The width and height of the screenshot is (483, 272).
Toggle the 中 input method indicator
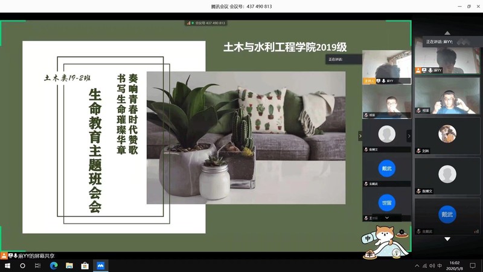[x=441, y=265]
